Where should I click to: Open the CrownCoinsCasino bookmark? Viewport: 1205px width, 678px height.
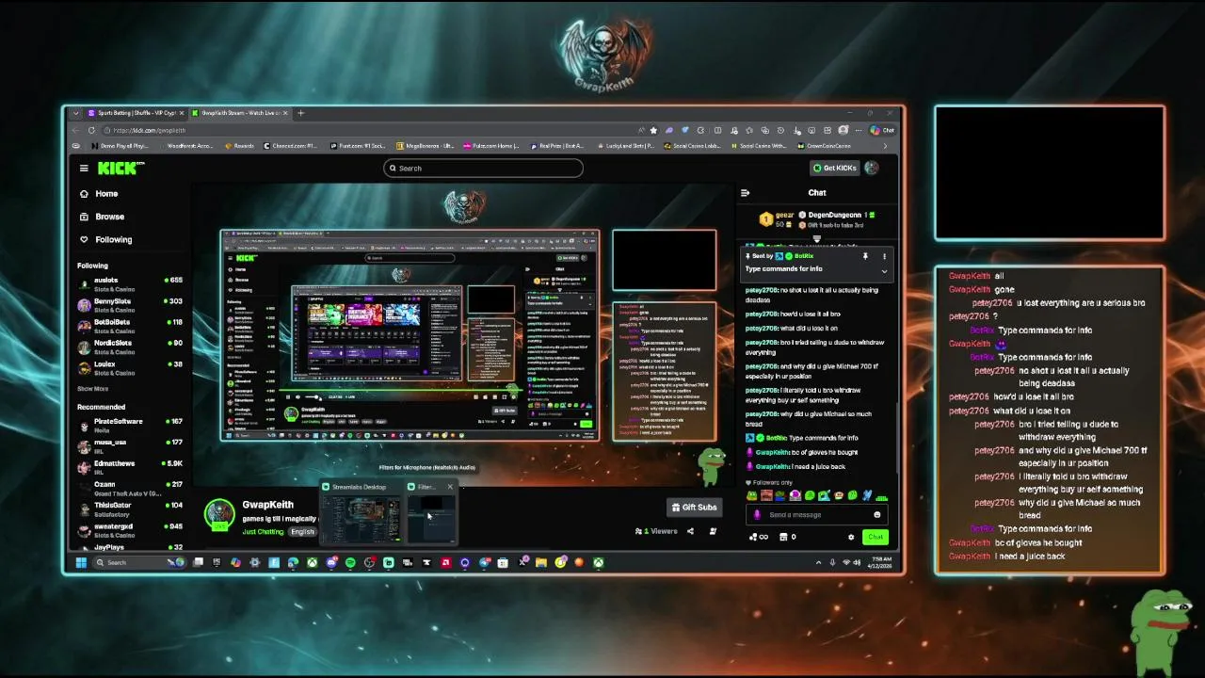pyautogui.click(x=825, y=146)
